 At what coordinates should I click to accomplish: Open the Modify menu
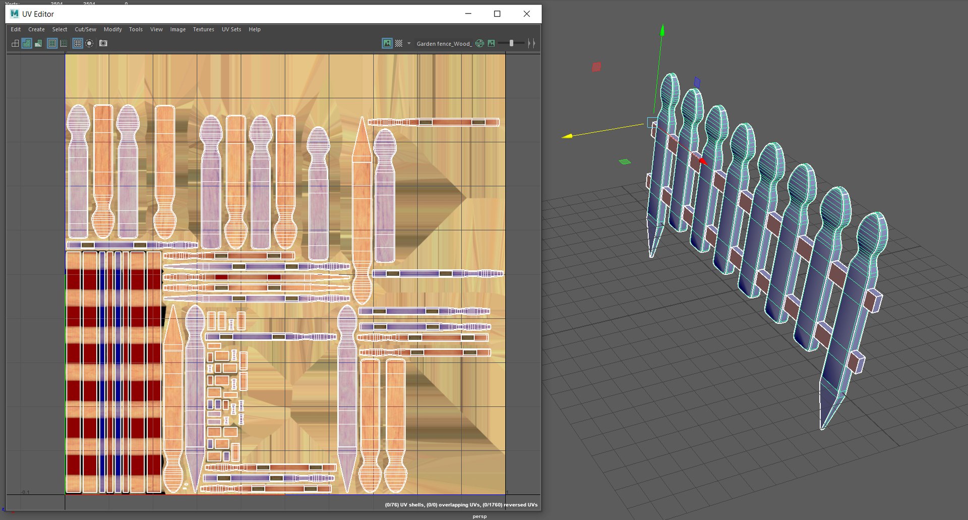click(x=113, y=29)
